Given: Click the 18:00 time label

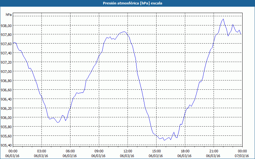Looking at the screenshot, I should [x=185, y=151].
